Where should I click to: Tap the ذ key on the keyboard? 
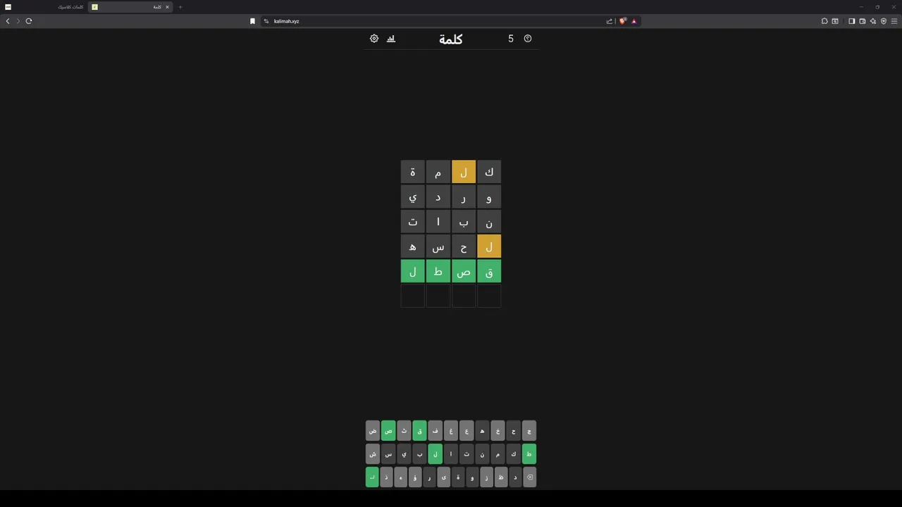(386, 477)
